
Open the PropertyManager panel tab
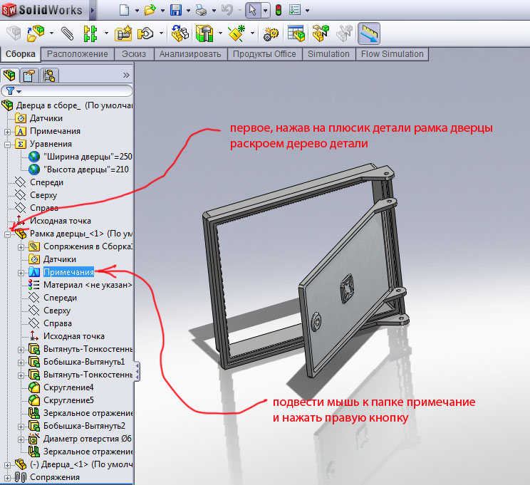(x=29, y=75)
